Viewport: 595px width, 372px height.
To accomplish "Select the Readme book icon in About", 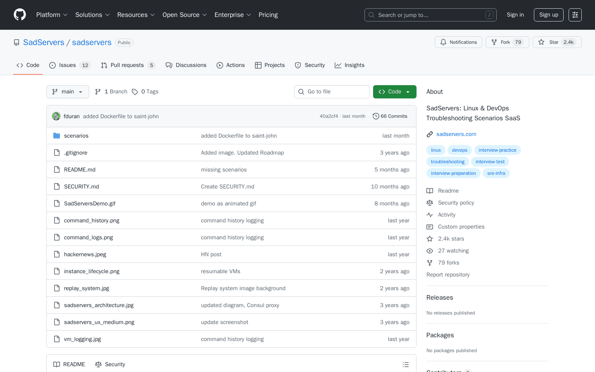I will click(x=430, y=191).
